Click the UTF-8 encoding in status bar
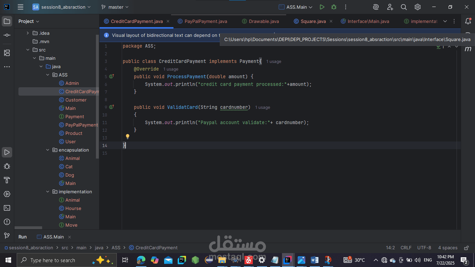 click(424, 248)
